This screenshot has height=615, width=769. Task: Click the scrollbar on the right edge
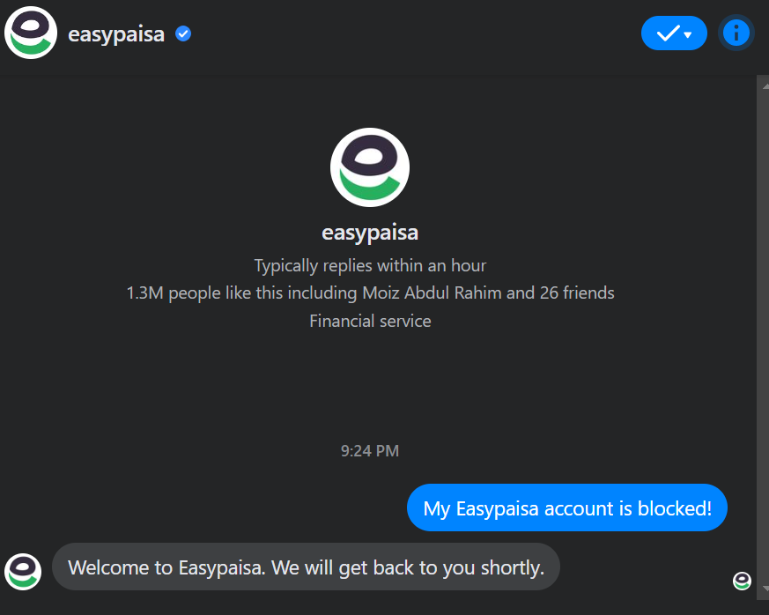761,335
